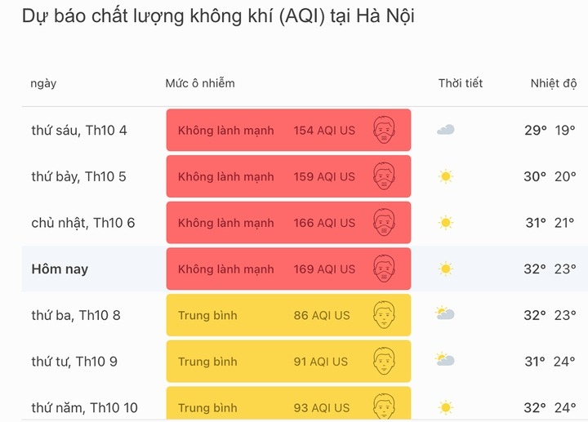Click the 'Nhiệt độ' column header
This screenshot has height=422, width=588.
pyautogui.click(x=553, y=83)
